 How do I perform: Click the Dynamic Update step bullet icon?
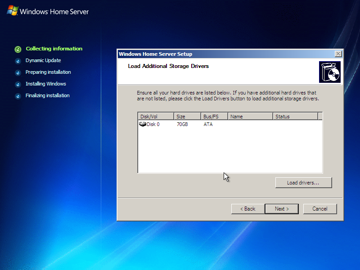pyautogui.click(x=18, y=60)
